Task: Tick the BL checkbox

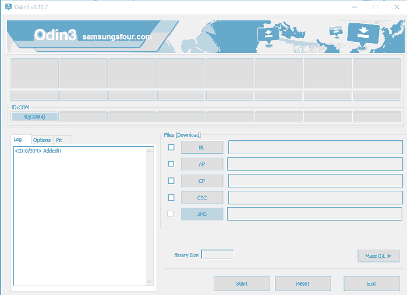Action: tap(171, 147)
